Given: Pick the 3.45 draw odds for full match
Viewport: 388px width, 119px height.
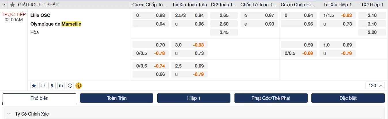Looking at the screenshot, I should (x=224, y=32).
